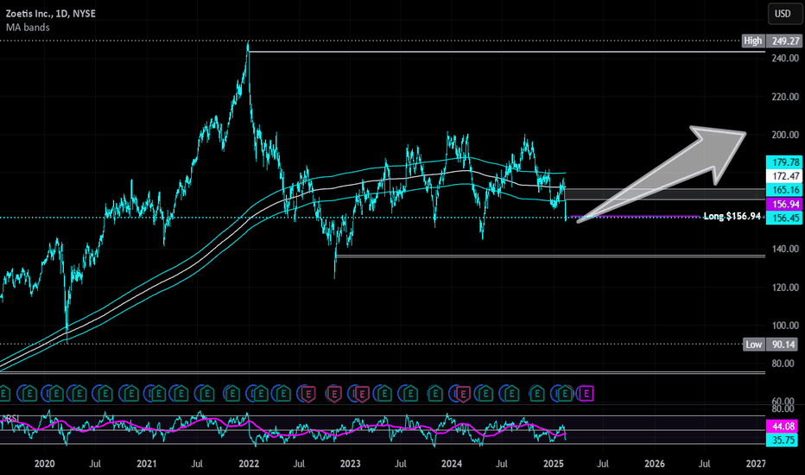This screenshot has height=475, width=805.
Task: Select the gray rectangle resistance zone
Action: point(665,193)
